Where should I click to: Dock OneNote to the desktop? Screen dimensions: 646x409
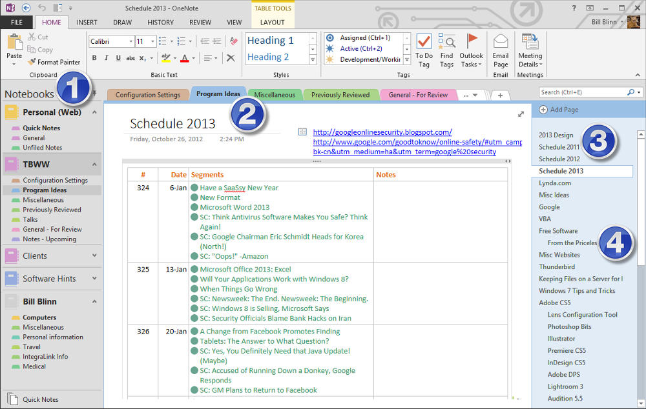tap(57, 8)
